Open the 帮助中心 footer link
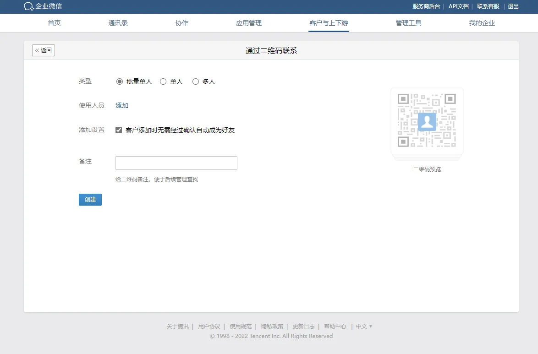 coord(335,326)
